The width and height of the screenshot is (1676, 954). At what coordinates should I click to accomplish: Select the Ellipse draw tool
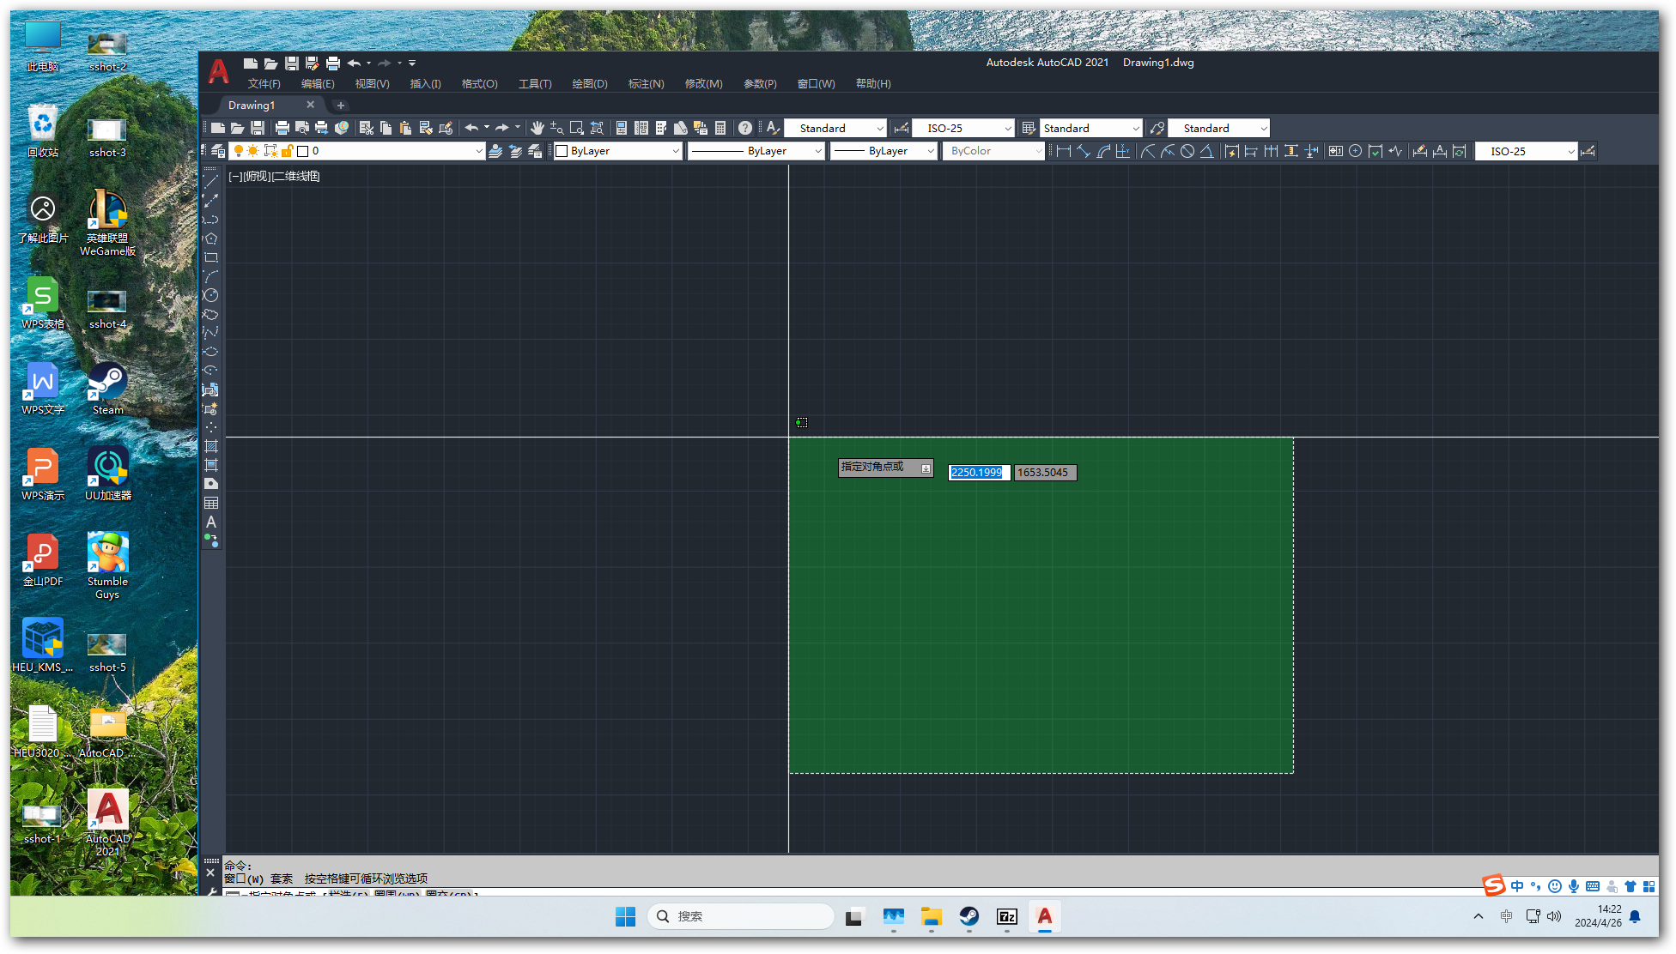pos(210,352)
